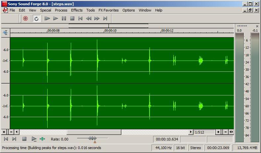The image size is (261, 153).
Task: Pause playback using the transport toolbar
Action: coord(64,19)
